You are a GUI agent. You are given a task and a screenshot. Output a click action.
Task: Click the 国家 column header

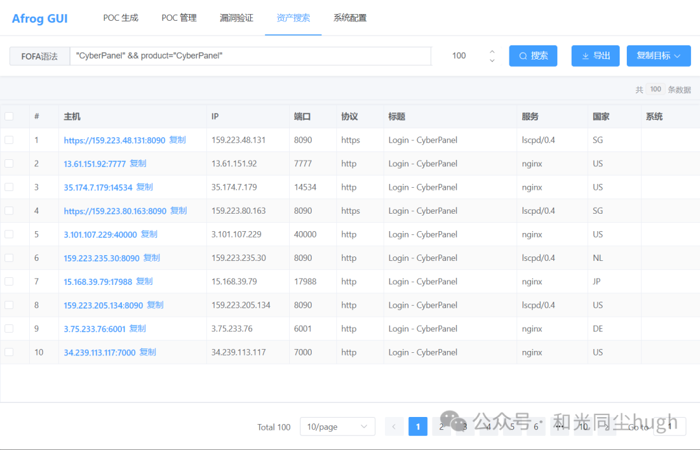point(601,117)
